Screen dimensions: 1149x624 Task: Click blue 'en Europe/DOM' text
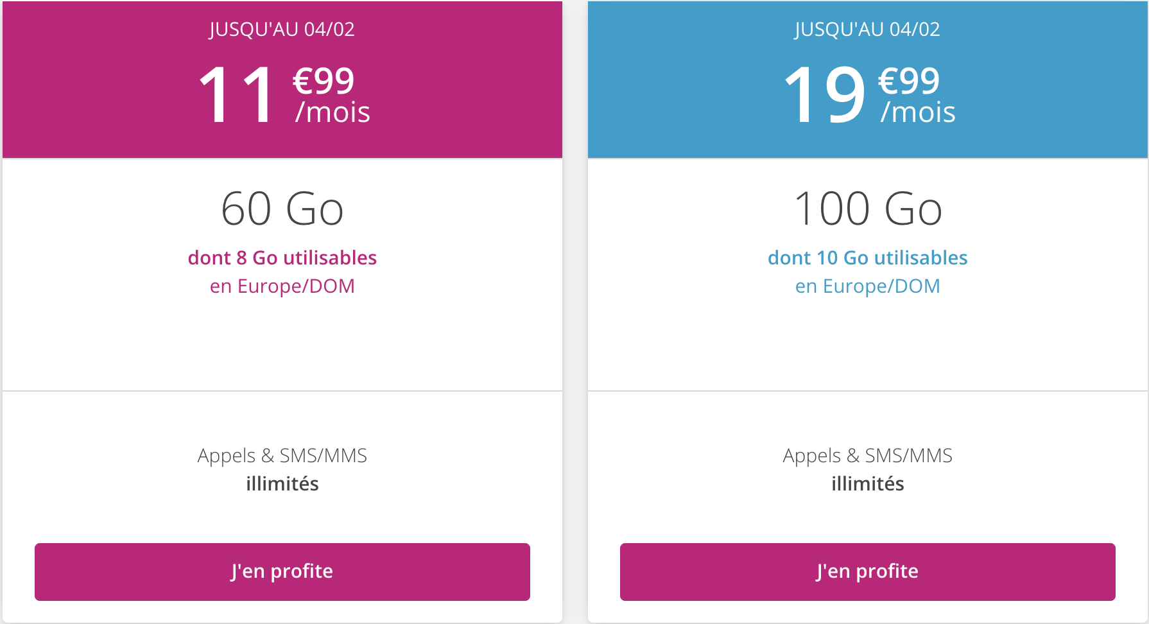click(x=868, y=286)
